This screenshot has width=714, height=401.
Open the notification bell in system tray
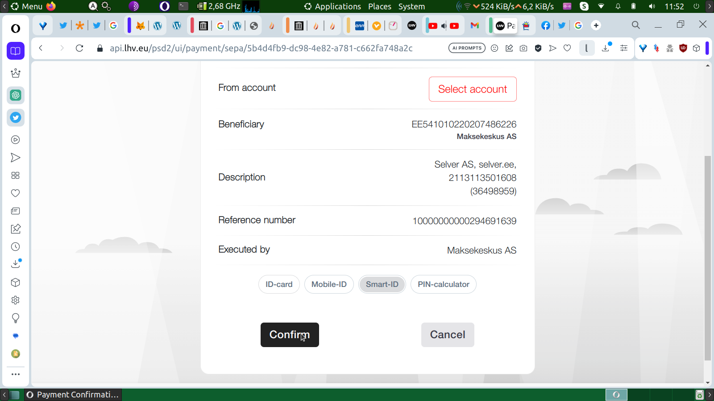pos(618,6)
